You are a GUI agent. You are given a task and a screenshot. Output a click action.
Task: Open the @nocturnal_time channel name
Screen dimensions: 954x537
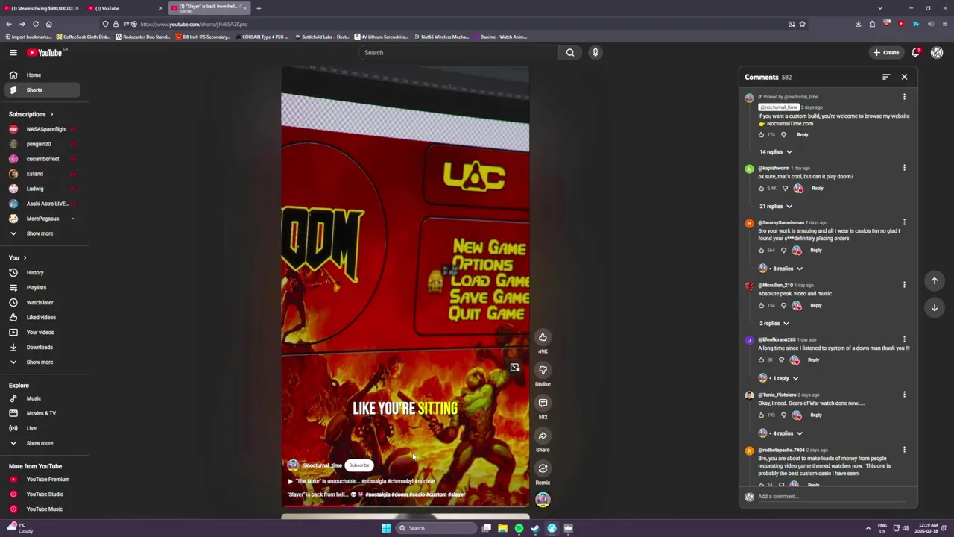pos(322,465)
